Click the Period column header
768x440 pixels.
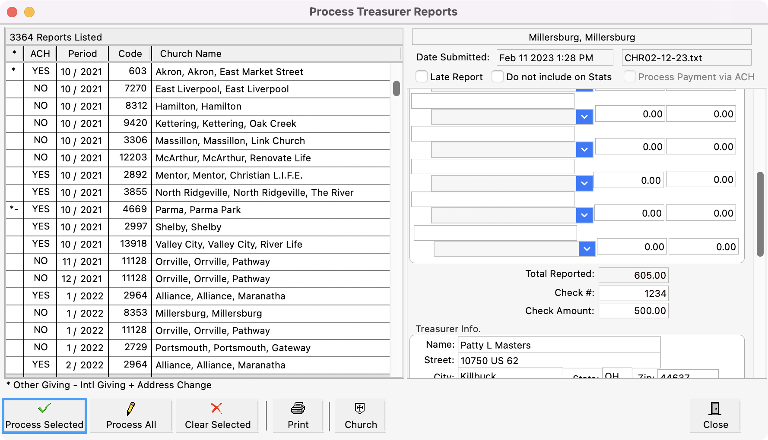coord(82,53)
